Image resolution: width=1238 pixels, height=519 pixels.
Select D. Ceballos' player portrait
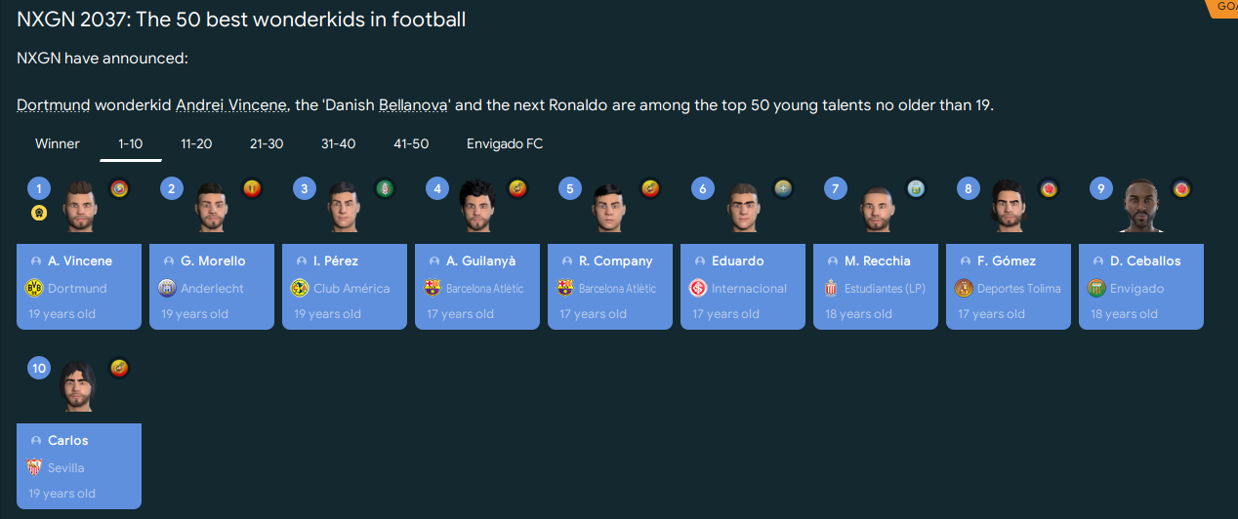click(x=1140, y=205)
